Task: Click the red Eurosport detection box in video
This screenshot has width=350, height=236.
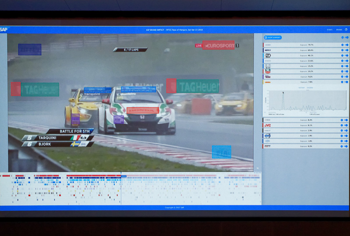Action: [x=218, y=45]
